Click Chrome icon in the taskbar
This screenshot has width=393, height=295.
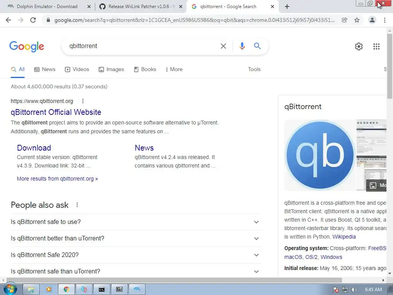(66, 290)
